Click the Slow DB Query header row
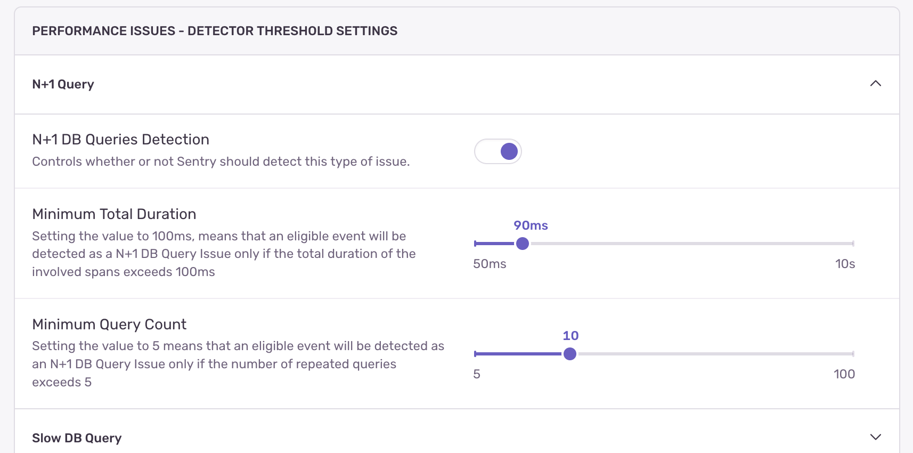 tap(76, 437)
